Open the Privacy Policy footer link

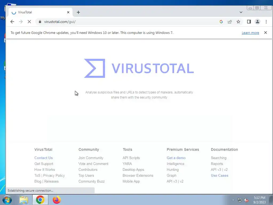(x=54, y=176)
